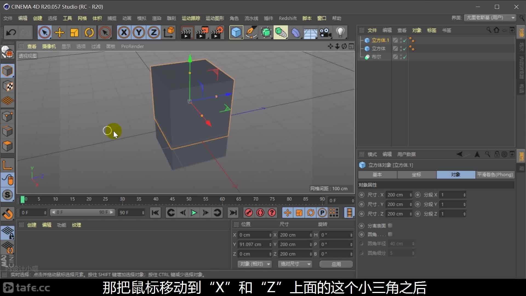The height and width of the screenshot is (296, 526).
Task: Select the Rotate tool
Action: click(89, 33)
